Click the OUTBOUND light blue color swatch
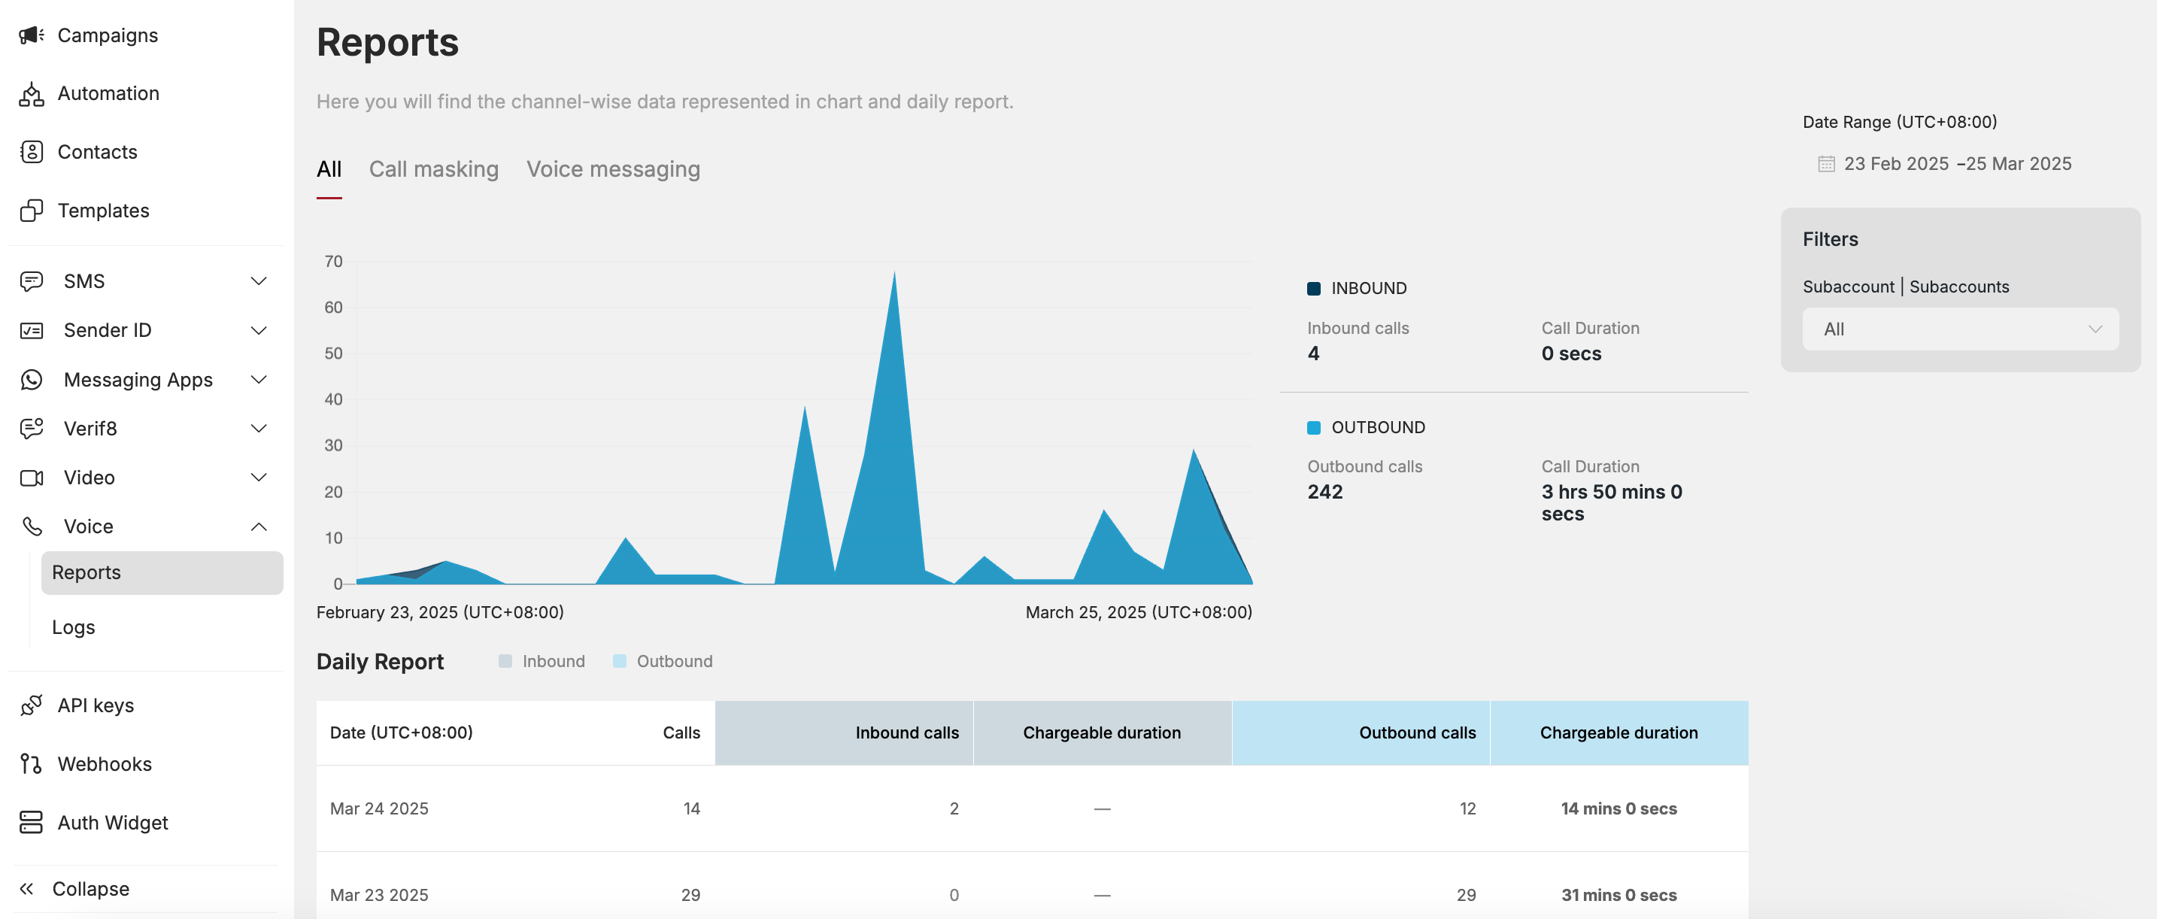Viewport: 2157px width, 919px height. point(1313,428)
